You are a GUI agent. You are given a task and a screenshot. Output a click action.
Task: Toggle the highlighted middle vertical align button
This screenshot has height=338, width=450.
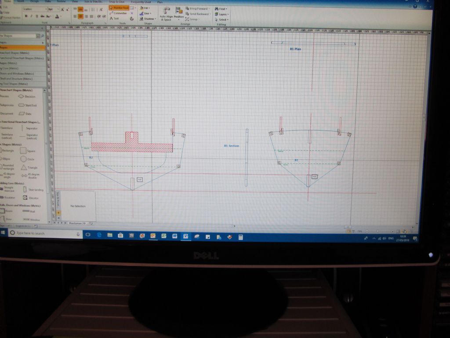click(80, 10)
